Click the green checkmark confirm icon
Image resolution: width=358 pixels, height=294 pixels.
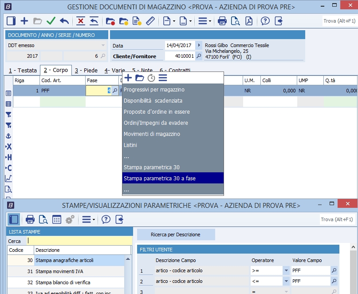tap(51, 21)
